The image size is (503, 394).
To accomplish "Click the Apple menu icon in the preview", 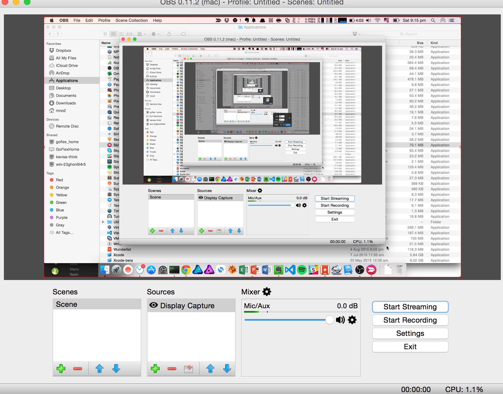I will (x=52, y=20).
